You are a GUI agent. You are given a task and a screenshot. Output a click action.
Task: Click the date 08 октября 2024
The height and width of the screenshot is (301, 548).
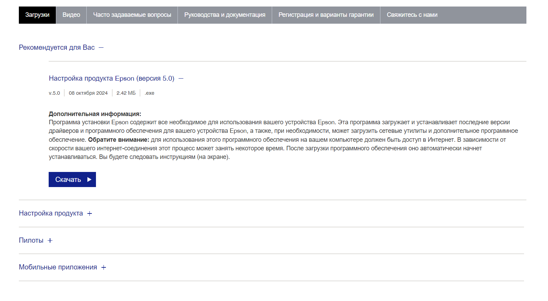tap(88, 93)
